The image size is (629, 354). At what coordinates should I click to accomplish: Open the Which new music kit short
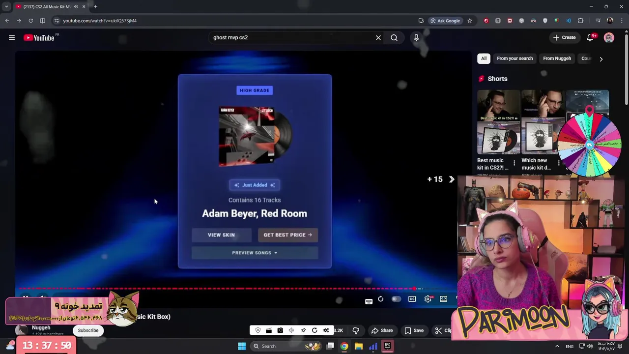coord(543,122)
